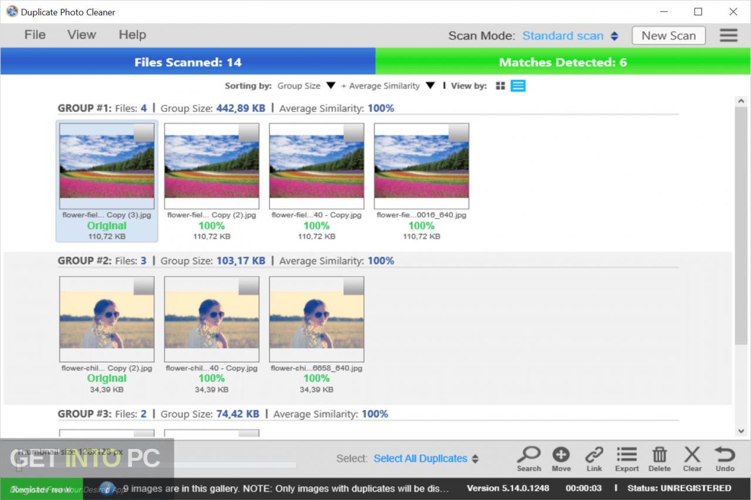Minimize the Duplicate Photo Cleaner window
751x500 pixels.
coord(663,12)
